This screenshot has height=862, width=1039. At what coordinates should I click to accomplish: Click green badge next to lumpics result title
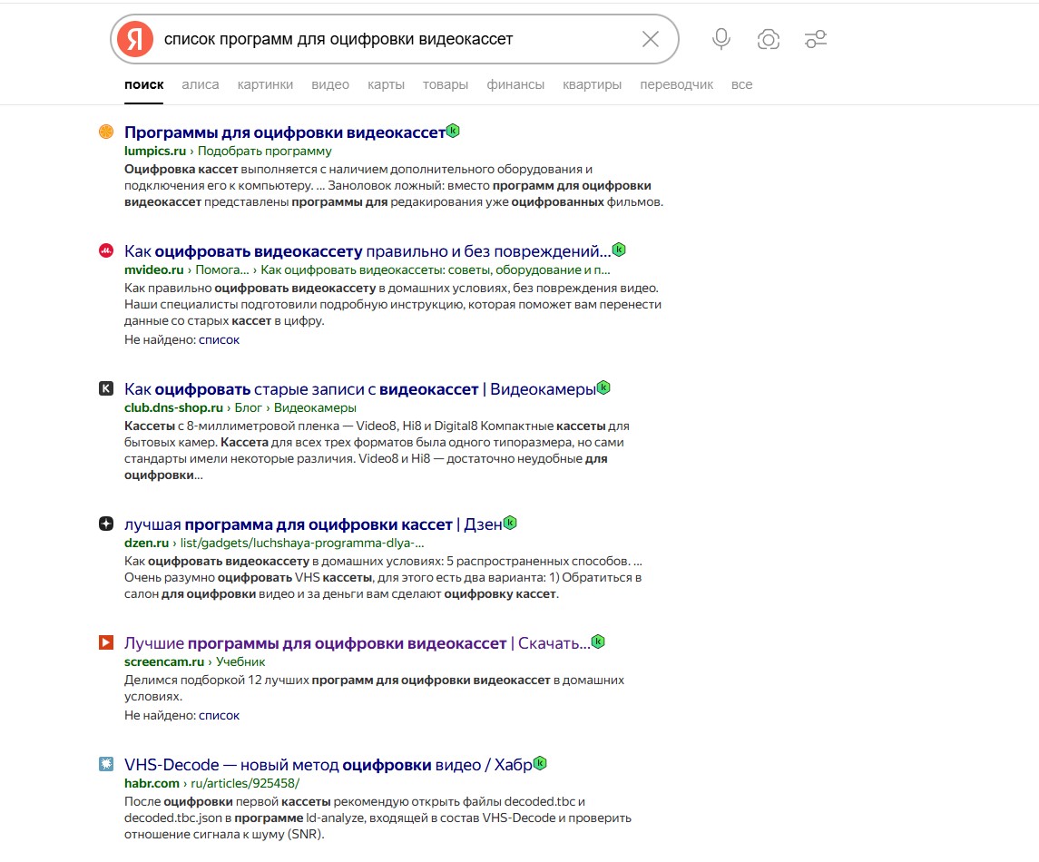(453, 131)
